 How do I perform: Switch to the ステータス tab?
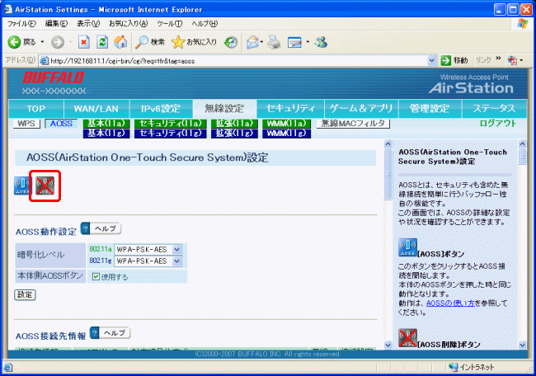coord(494,109)
